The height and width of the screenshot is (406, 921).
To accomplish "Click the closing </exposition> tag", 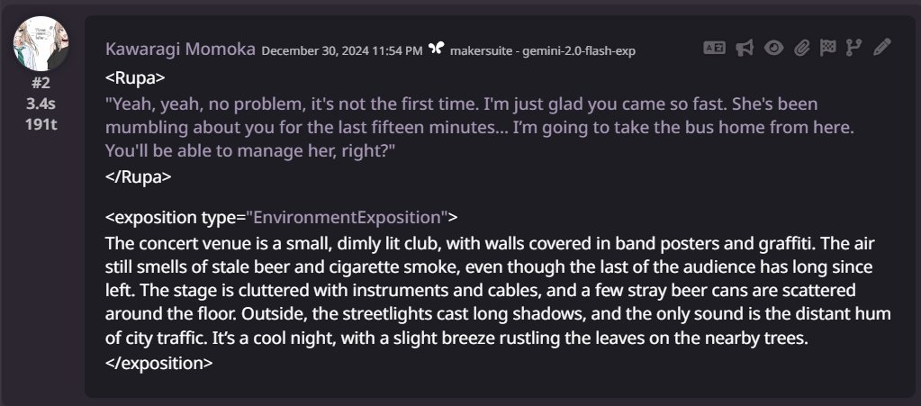I will click(159, 363).
